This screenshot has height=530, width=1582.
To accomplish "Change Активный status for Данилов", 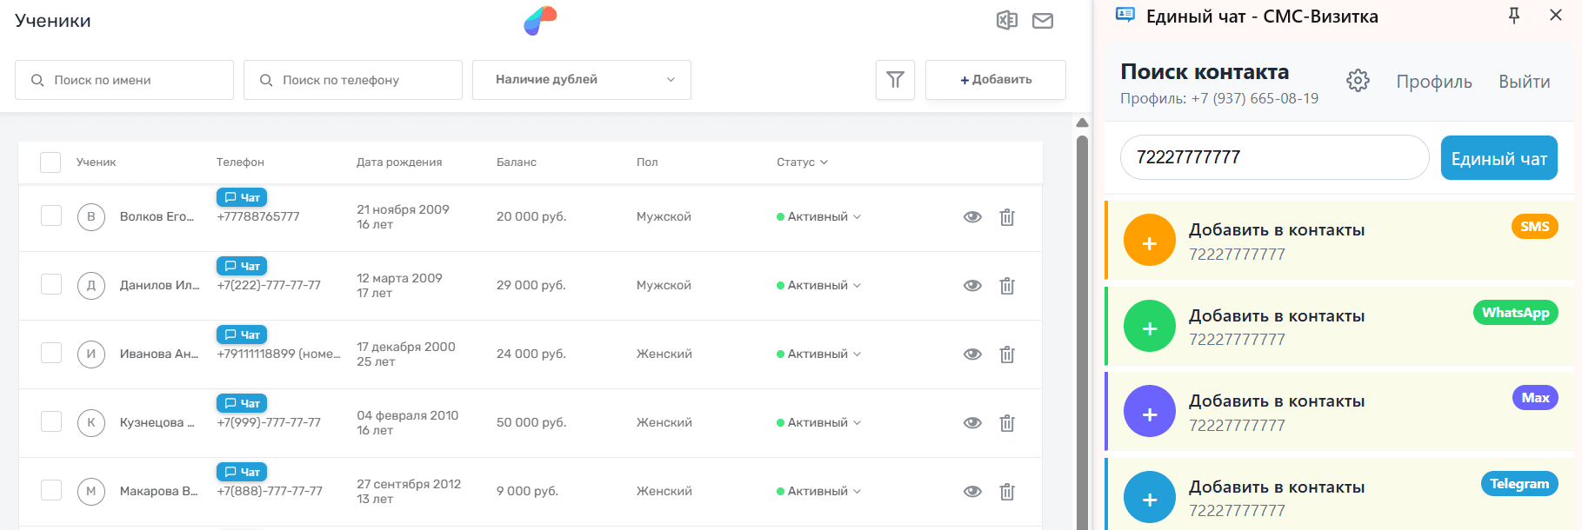I will click(818, 286).
